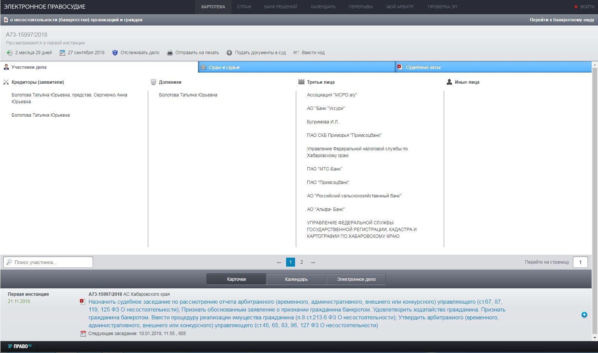Open Электронное дело view
The width and height of the screenshot is (598, 353).
(x=356, y=279)
